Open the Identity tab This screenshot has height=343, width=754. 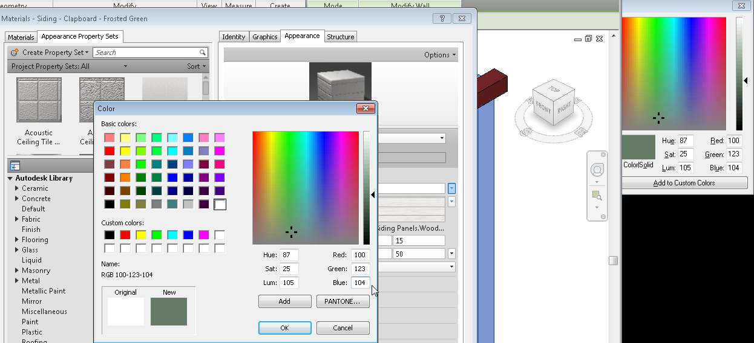[234, 37]
